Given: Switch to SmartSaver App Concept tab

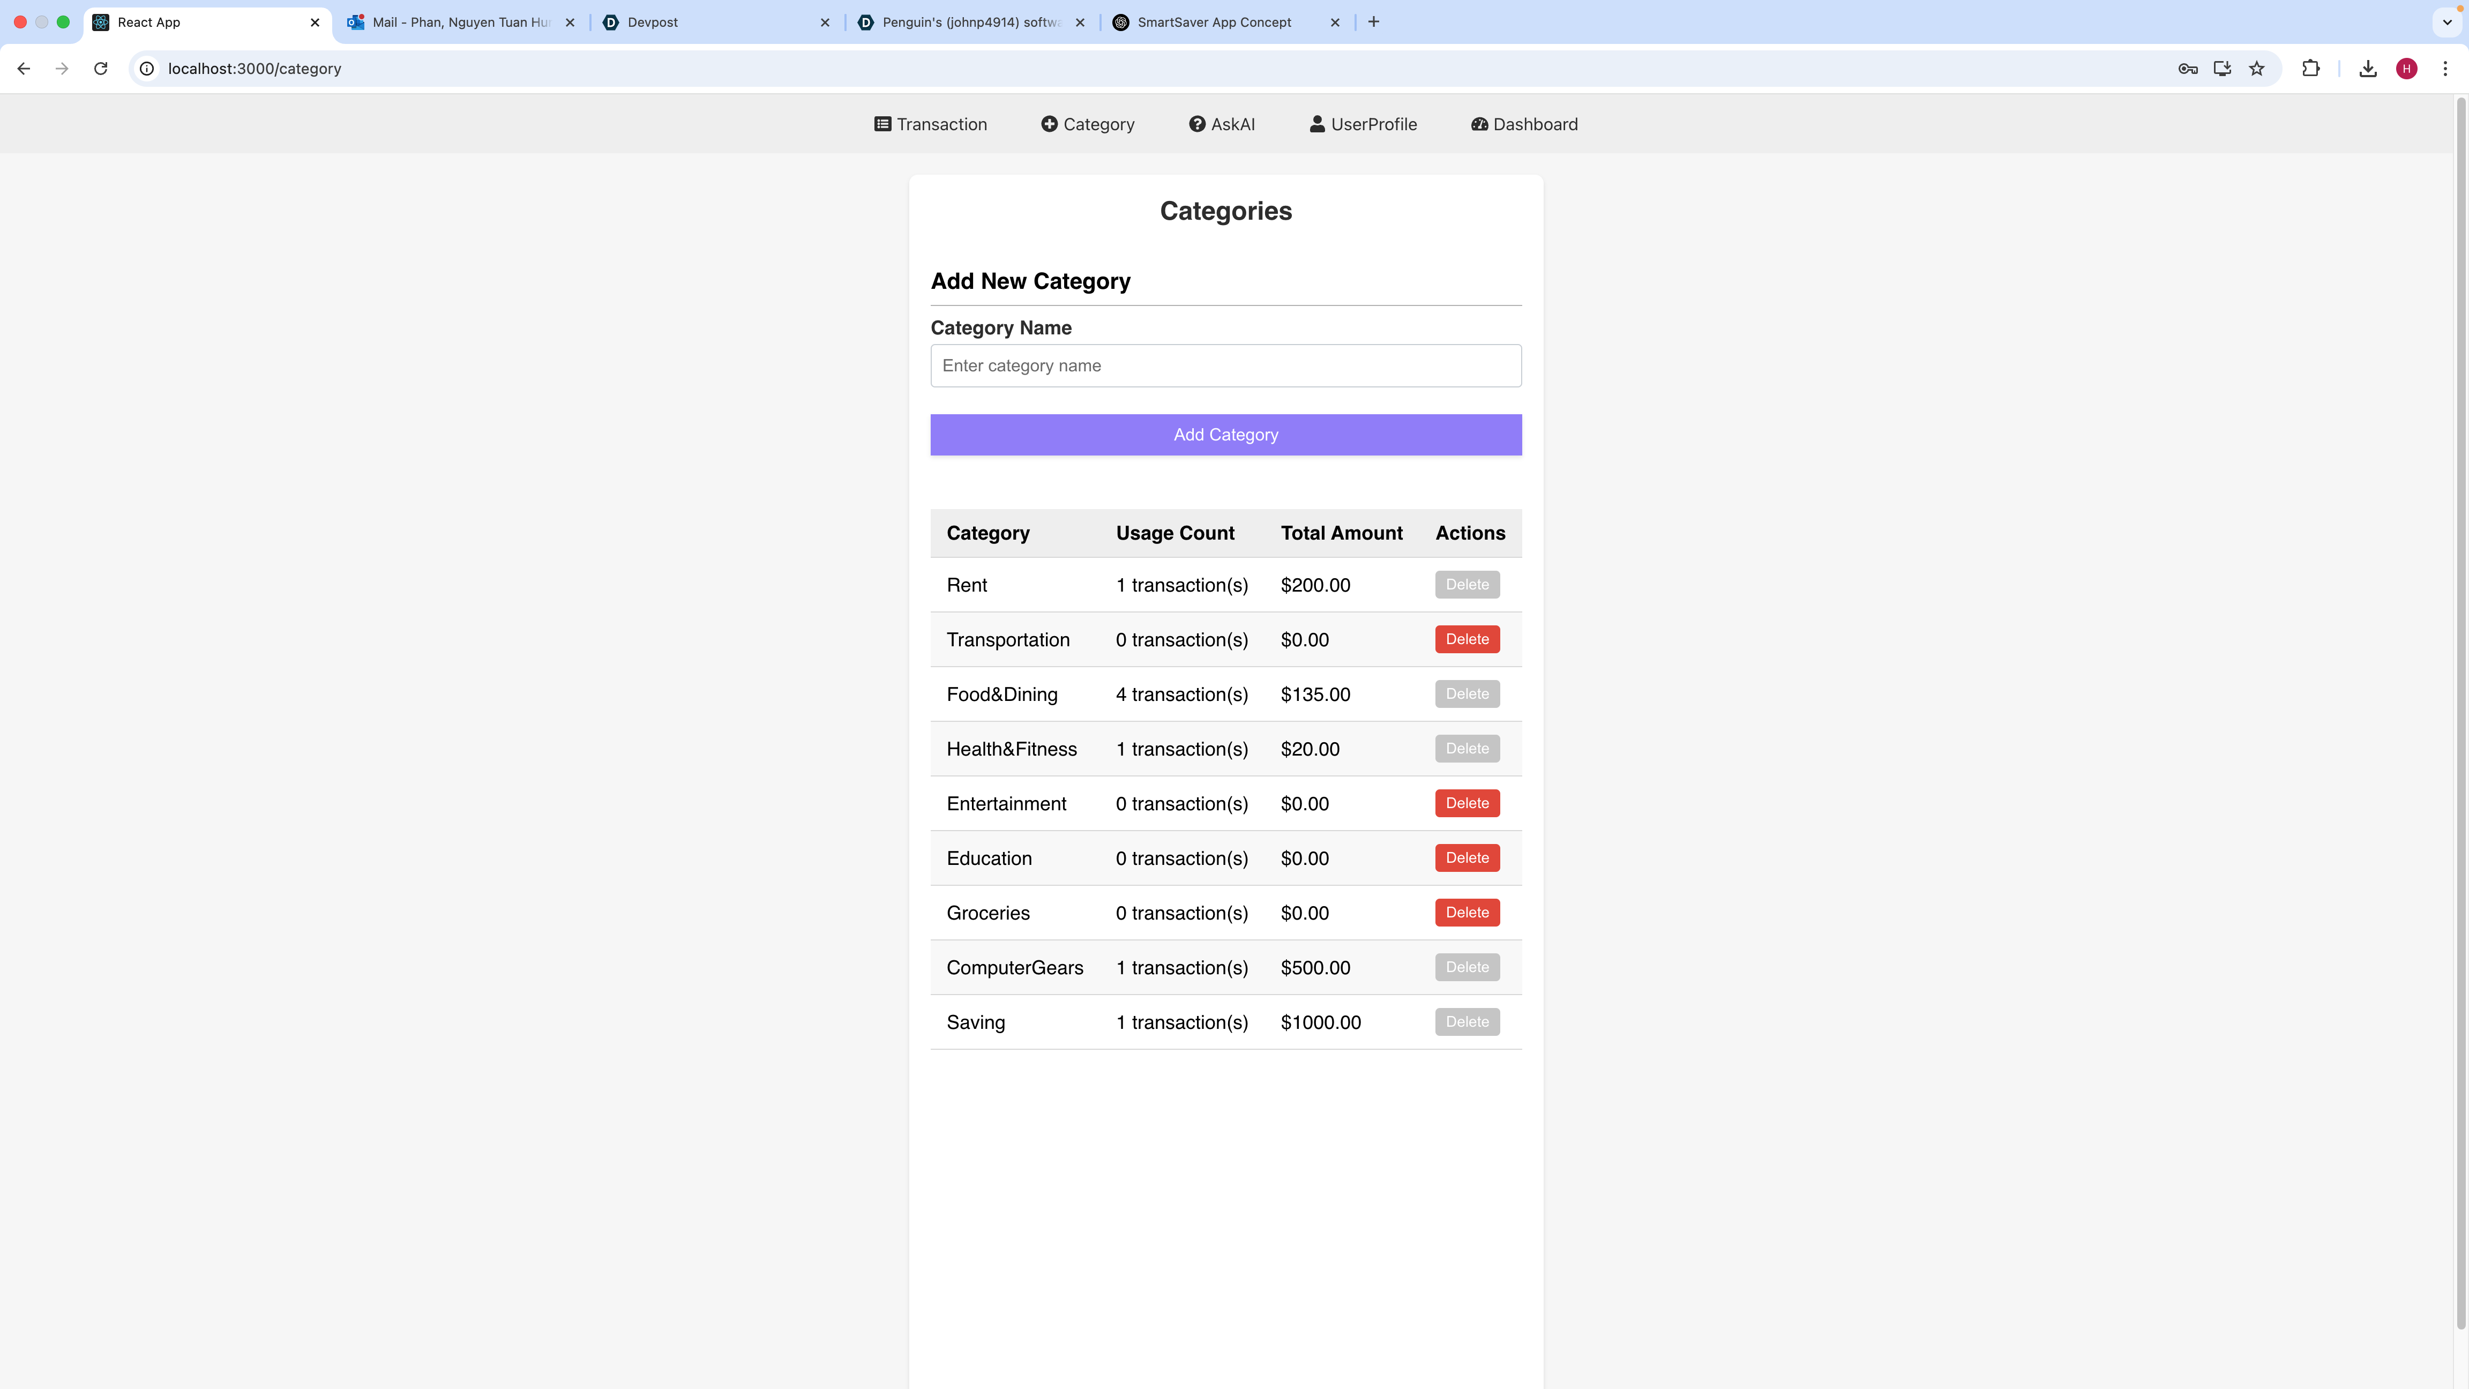Looking at the screenshot, I should [x=1214, y=22].
